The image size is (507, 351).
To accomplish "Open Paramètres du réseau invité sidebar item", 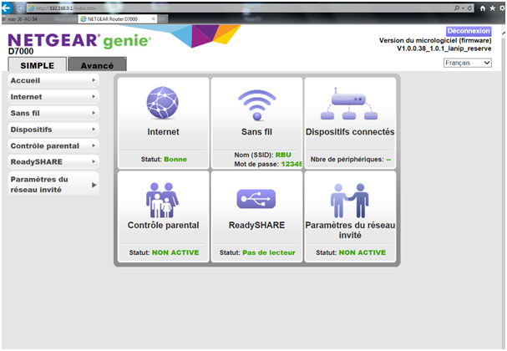I will click(x=53, y=184).
